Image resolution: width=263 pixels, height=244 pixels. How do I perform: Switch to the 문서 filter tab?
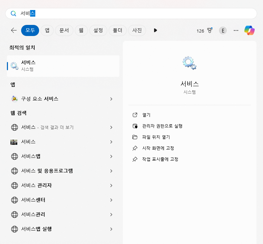[x=64, y=30]
